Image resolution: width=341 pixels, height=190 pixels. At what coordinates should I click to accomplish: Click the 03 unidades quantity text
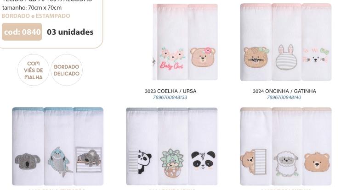click(x=70, y=32)
